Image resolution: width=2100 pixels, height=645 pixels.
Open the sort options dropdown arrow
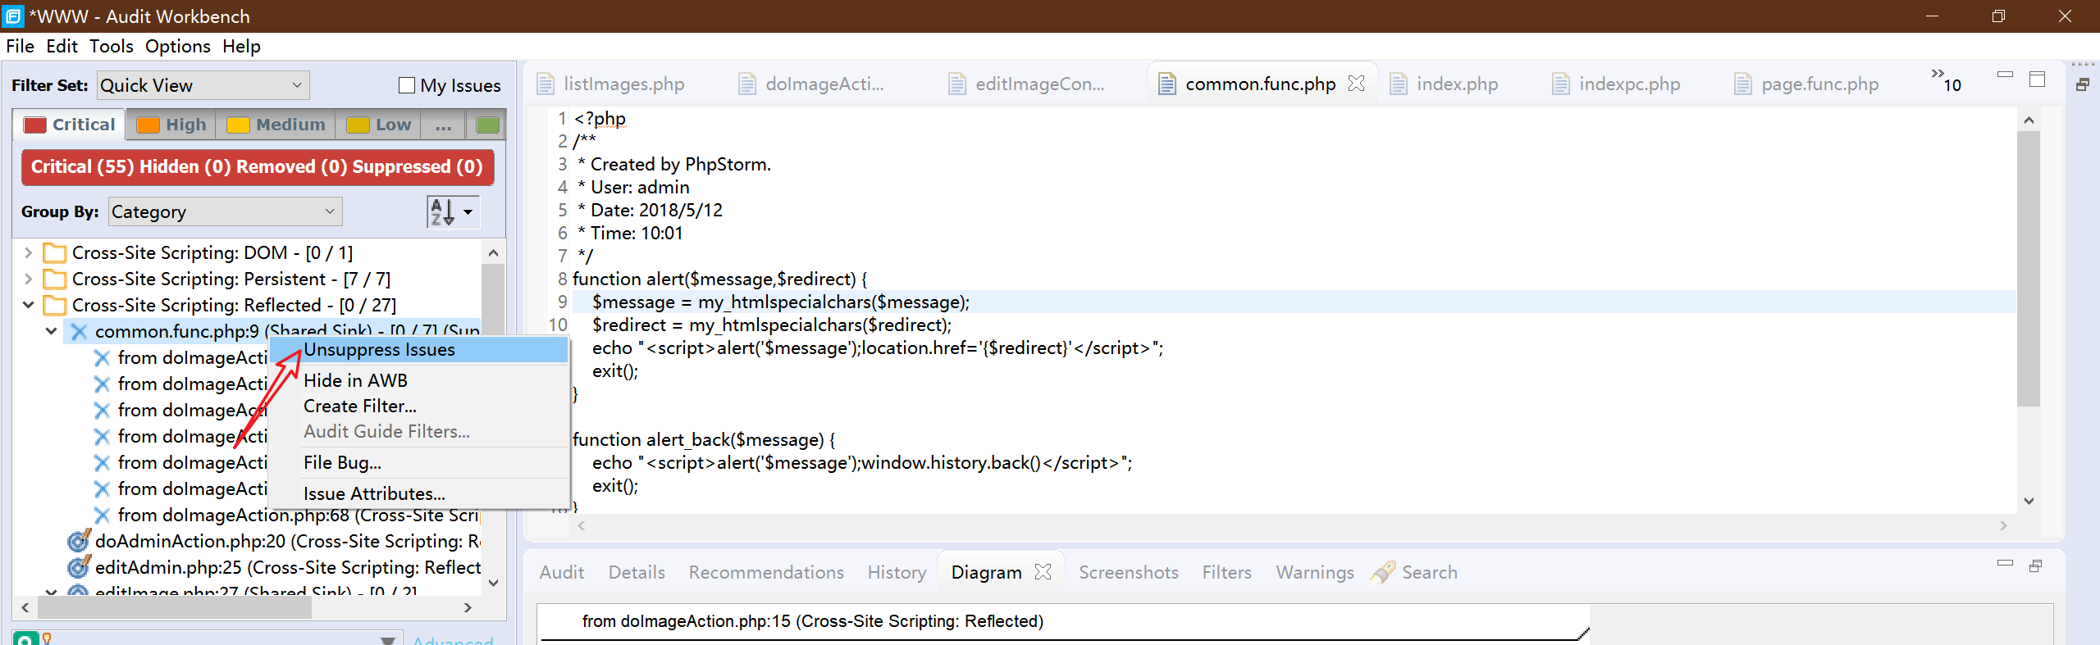(468, 211)
